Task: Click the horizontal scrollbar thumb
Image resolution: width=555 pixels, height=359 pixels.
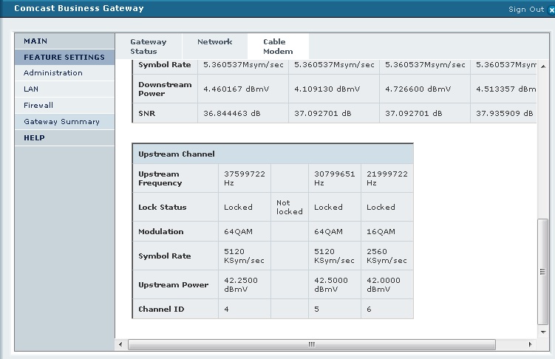Action: point(311,345)
